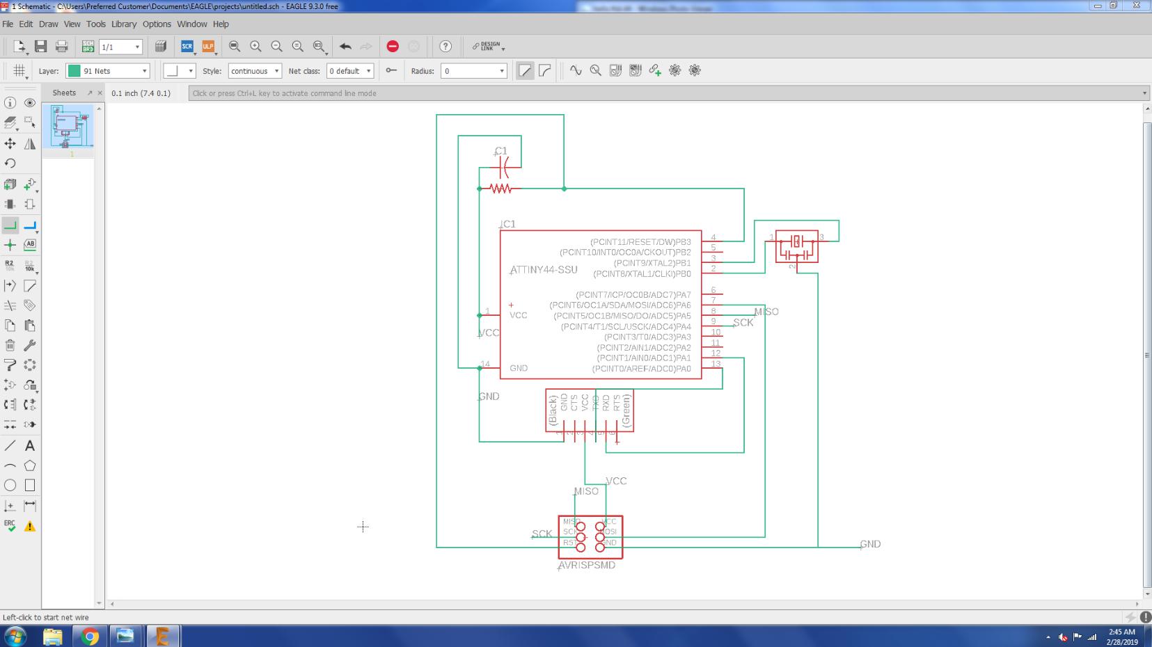The width and height of the screenshot is (1152, 647).
Task: Open the File menu
Action: point(8,24)
